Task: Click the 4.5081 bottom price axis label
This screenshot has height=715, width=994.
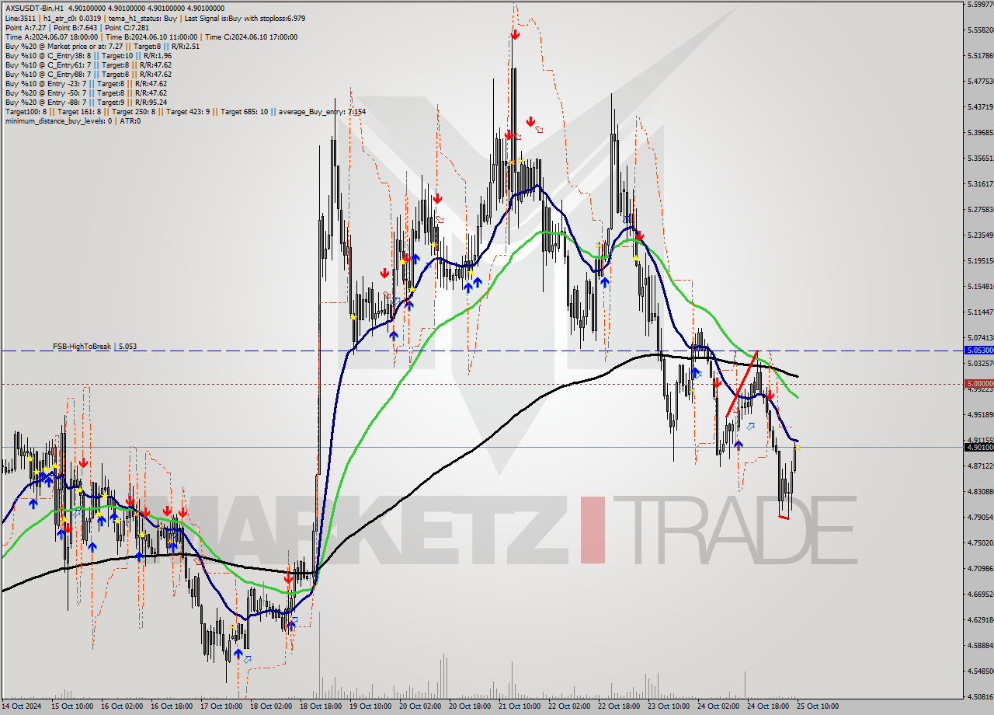Action: point(980,697)
